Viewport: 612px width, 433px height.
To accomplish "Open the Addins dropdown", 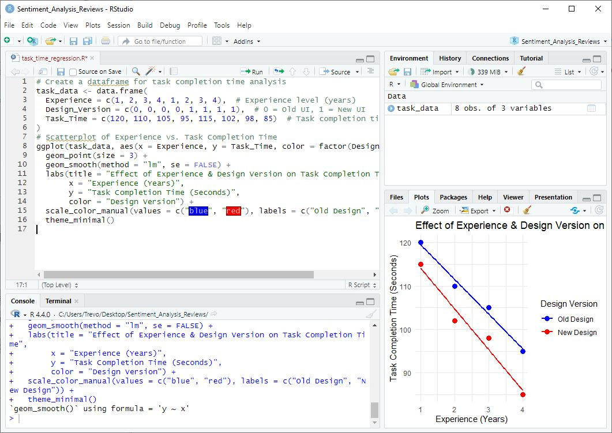I will point(247,42).
